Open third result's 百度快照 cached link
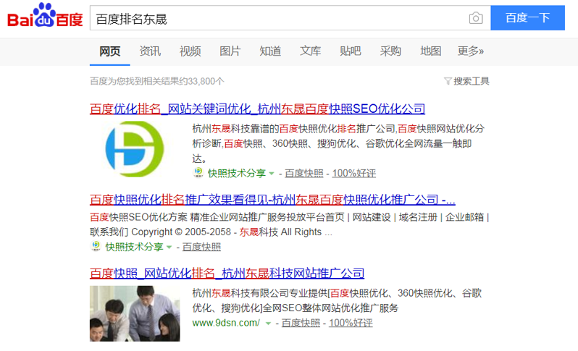The image size is (578, 351). point(301,323)
